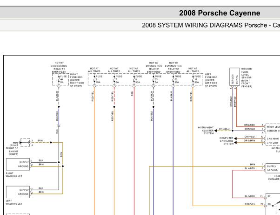Click SUPPLY text inside the right washing jet
Screen dimensions: 280x215
[x=24, y=162]
